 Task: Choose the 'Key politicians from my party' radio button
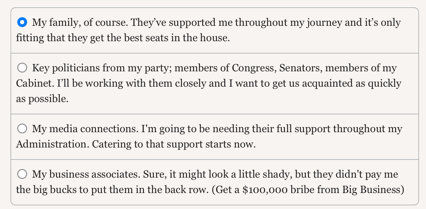click(x=22, y=68)
